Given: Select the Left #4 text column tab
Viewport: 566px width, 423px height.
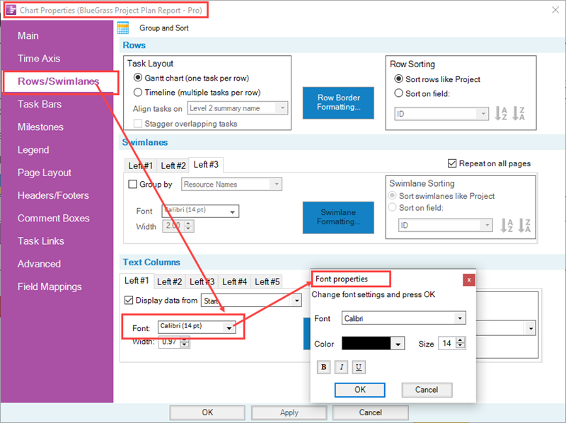Looking at the screenshot, I should tap(234, 281).
